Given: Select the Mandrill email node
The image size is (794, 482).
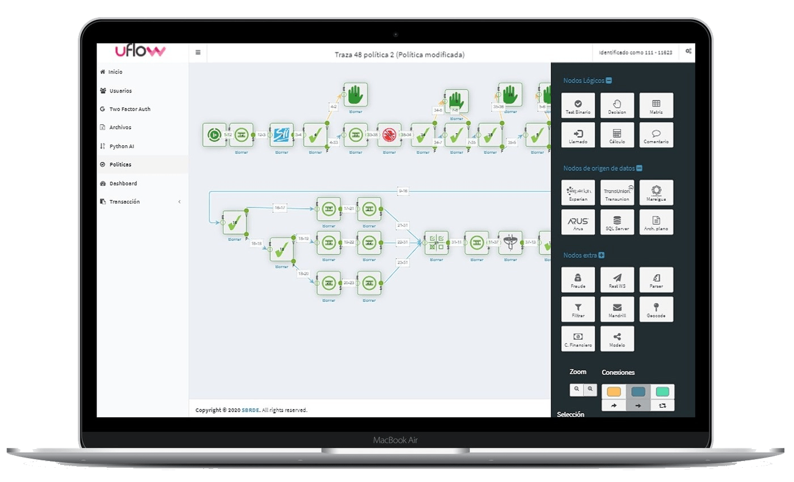Looking at the screenshot, I should coord(617,309).
